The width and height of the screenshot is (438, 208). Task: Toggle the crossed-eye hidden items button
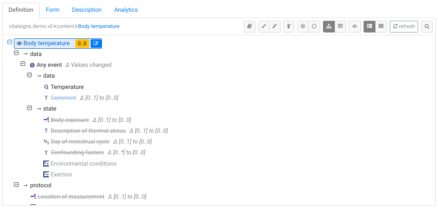click(355, 27)
